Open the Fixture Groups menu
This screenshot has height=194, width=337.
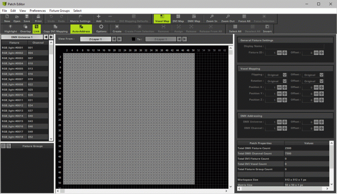tap(59, 11)
